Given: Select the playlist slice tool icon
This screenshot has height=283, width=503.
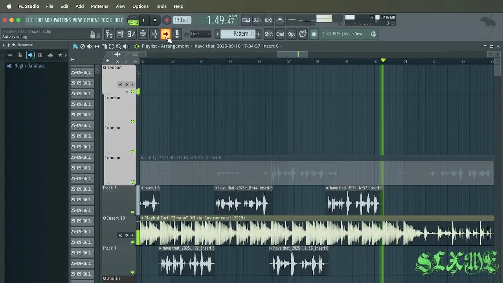Looking at the screenshot, I should pyautogui.click(x=104, y=46).
